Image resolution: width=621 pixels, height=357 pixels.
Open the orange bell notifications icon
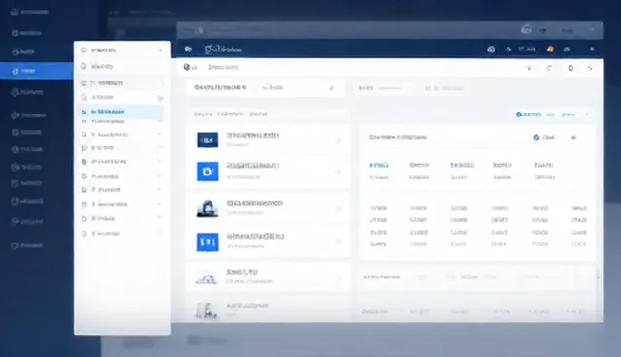550,49
